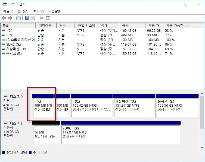Viewport: 205px width, 162px height.
Task: Click scroll down arrow in disk pane
Action: (202, 148)
